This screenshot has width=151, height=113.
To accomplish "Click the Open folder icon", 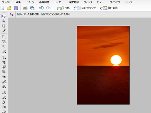I will [x=9, y=8].
